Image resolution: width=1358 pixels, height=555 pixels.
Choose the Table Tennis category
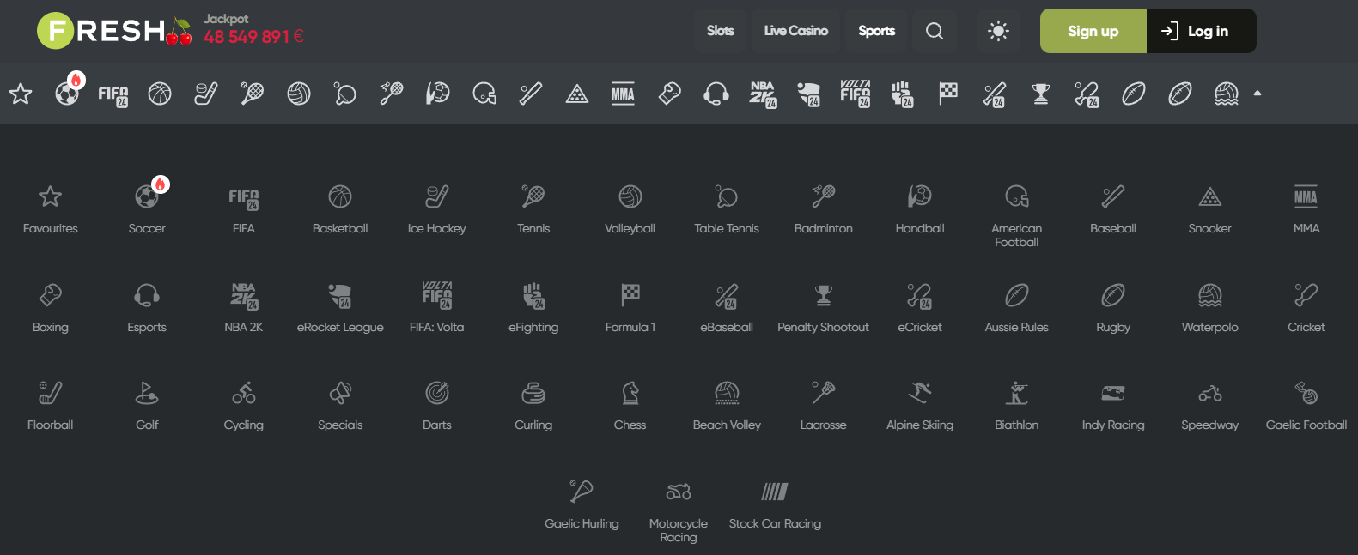[726, 208]
